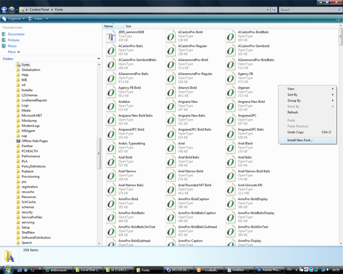343x274 pixels.
Task: Select the Arial font icon
Action: tap(170, 147)
